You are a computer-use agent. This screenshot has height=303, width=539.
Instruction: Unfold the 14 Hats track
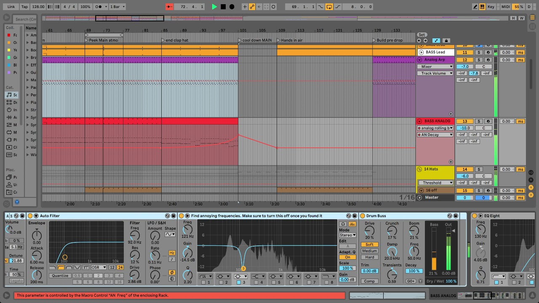(x=419, y=169)
